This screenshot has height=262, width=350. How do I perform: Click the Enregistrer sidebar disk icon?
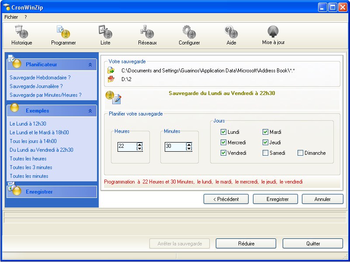tap(14, 188)
